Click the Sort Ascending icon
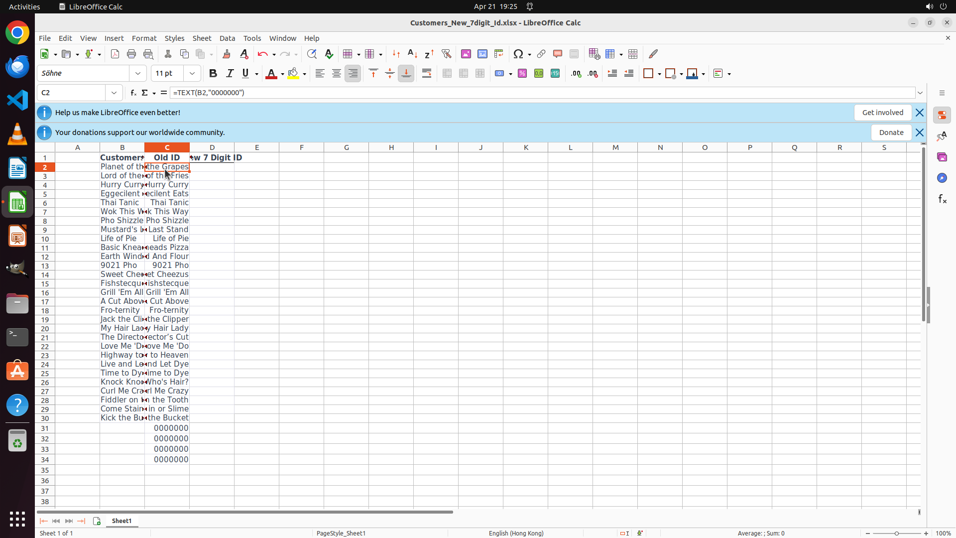956x538 pixels. tap(412, 54)
